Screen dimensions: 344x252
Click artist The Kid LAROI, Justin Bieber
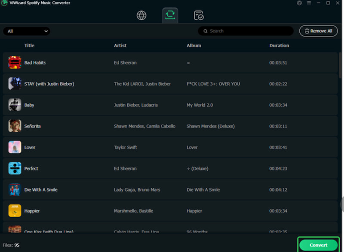142,84
